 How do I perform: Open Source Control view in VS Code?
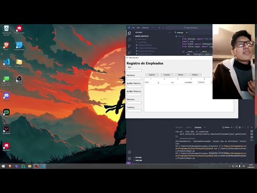click(x=129, y=46)
